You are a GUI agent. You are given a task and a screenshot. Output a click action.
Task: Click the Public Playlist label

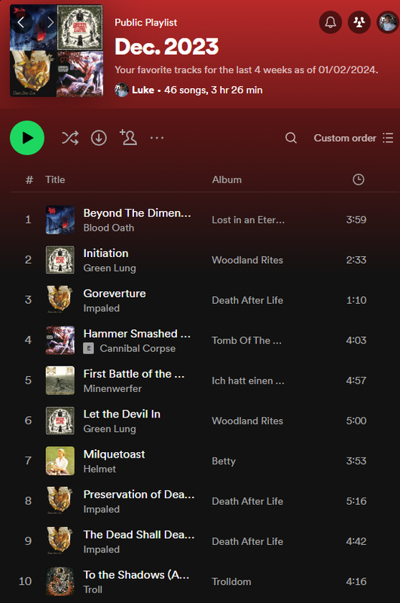(145, 23)
